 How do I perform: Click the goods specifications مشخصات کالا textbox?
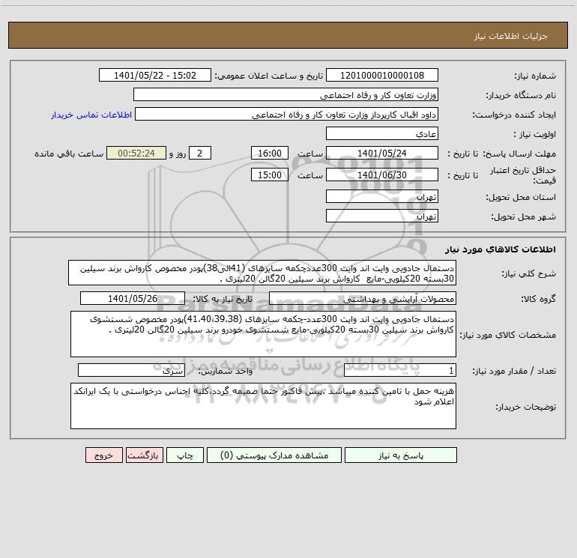(x=263, y=334)
